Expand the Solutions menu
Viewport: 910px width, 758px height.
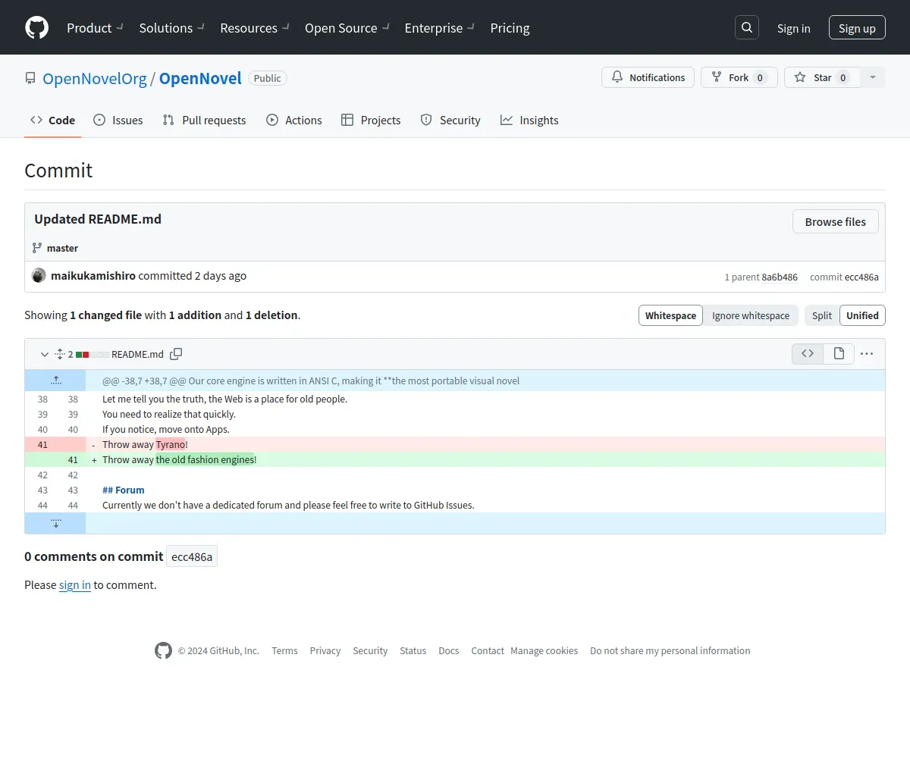[x=172, y=28]
